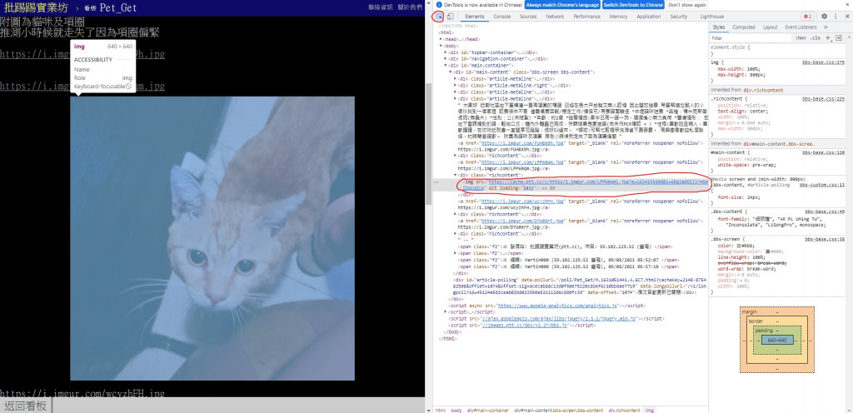Toggle the computed styles sidebar icon

[x=841, y=38]
